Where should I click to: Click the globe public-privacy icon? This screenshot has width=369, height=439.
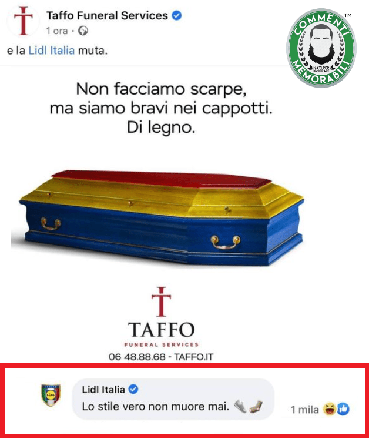[83, 31]
